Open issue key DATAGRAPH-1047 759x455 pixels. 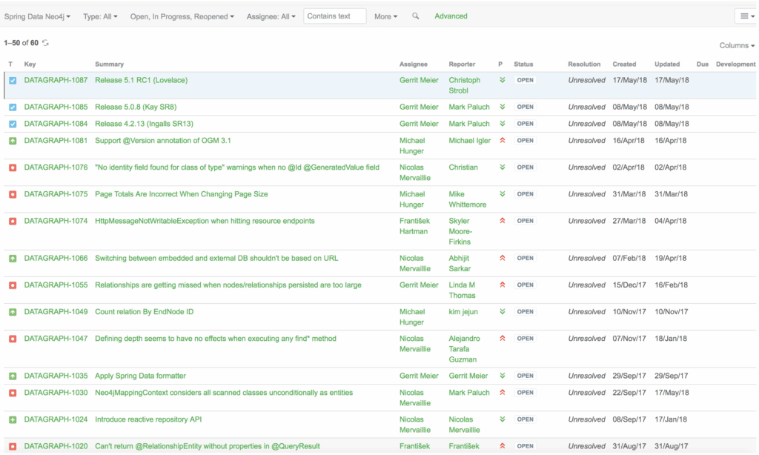[x=56, y=339]
